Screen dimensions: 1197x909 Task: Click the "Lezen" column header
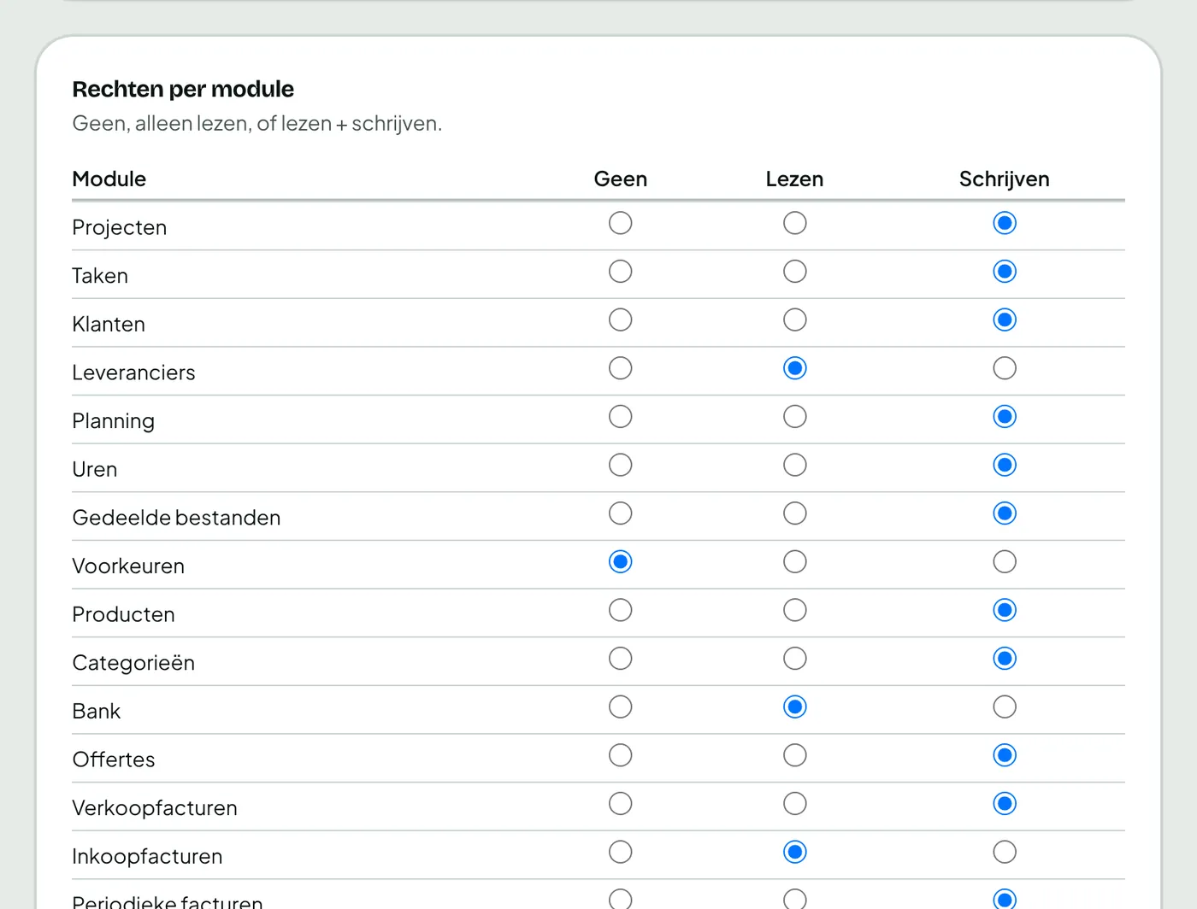pos(795,179)
